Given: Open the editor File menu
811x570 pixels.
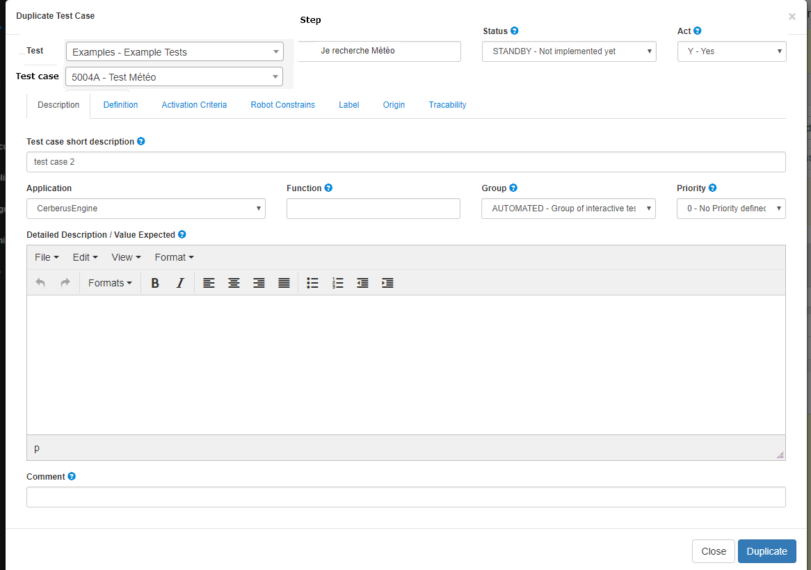Looking at the screenshot, I should (x=47, y=257).
